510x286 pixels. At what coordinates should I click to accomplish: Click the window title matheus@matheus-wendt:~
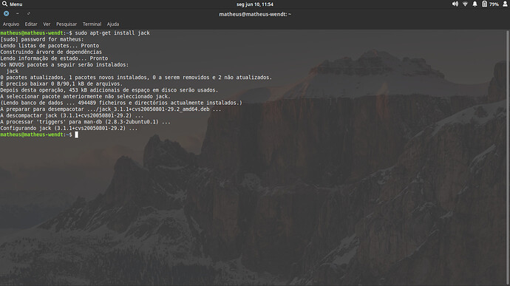coord(255,14)
